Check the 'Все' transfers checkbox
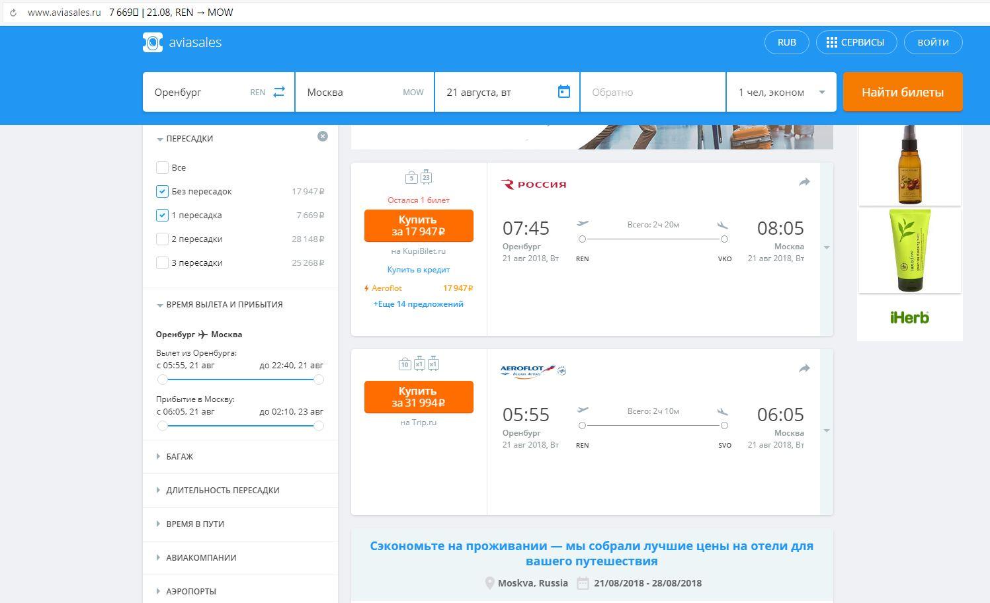Image resolution: width=990 pixels, height=603 pixels. pos(162,167)
